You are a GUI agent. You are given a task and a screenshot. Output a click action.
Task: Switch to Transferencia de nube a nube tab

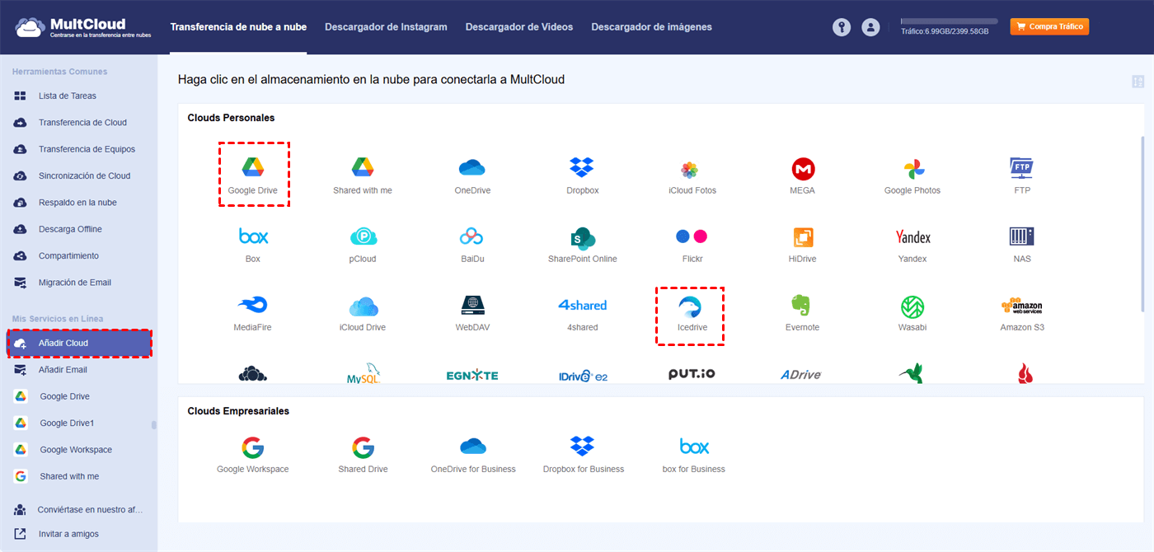pyautogui.click(x=238, y=27)
